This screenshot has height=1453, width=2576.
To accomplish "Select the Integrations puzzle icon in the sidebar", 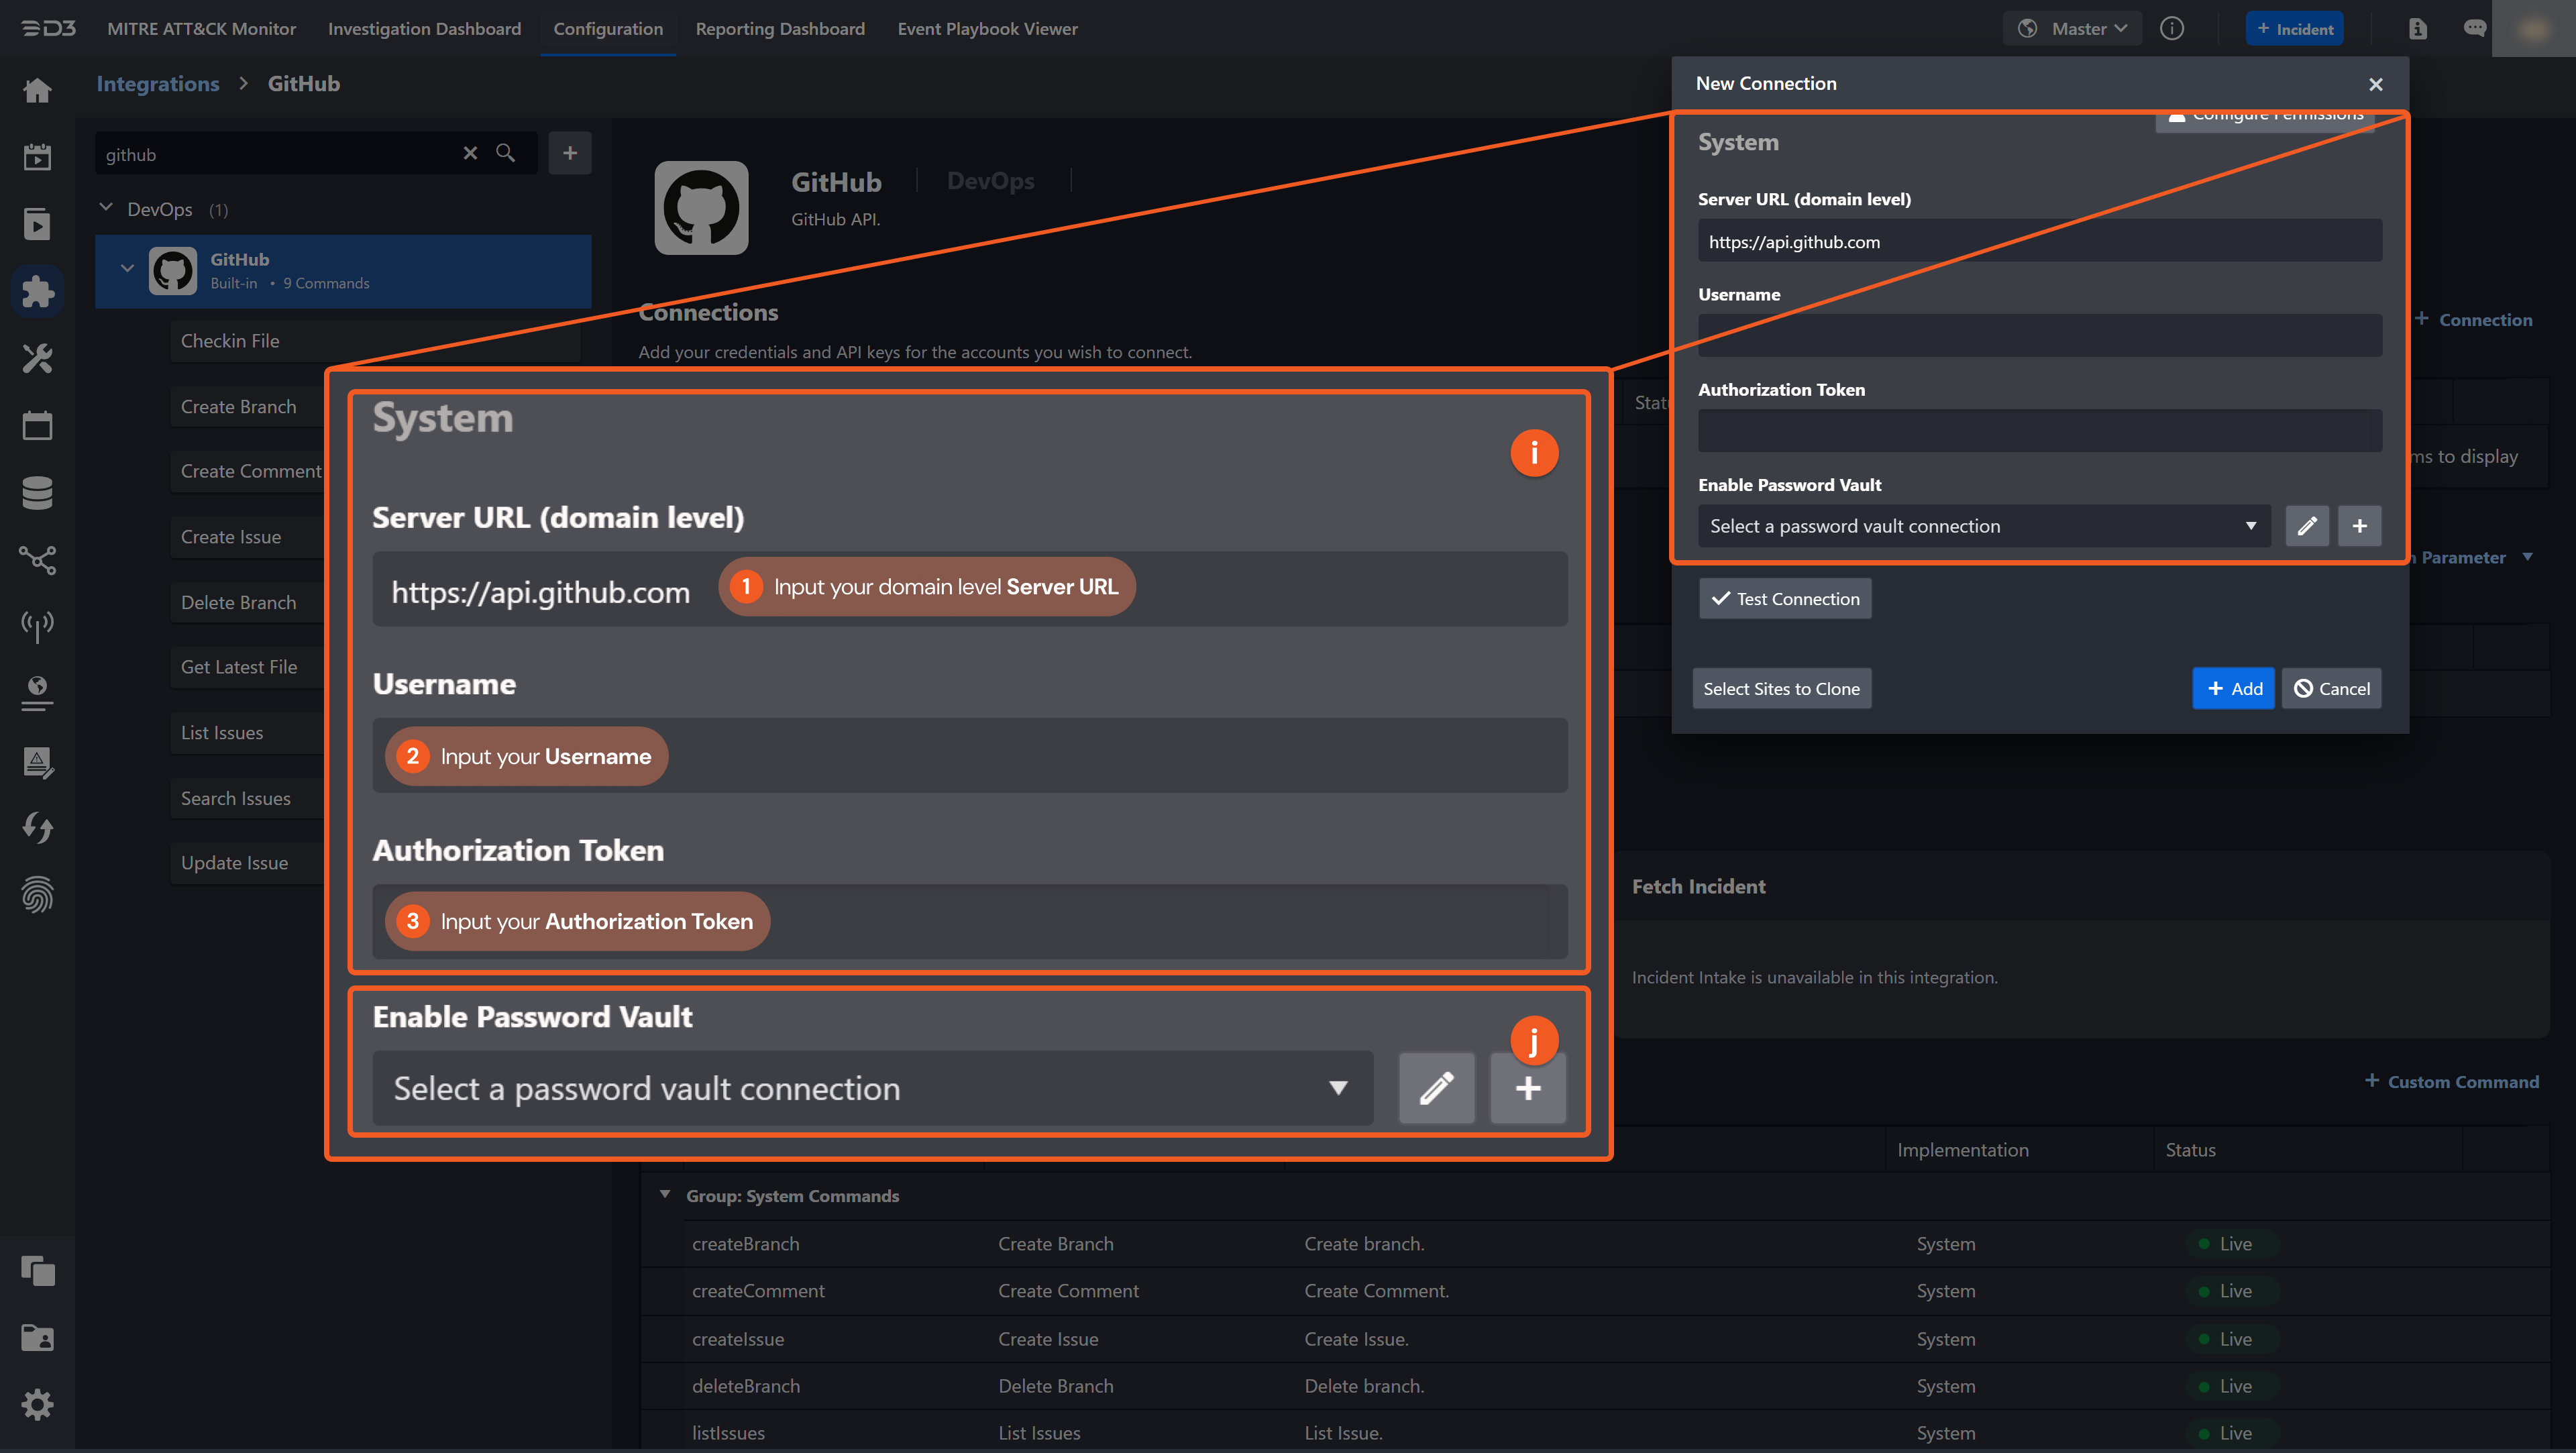I will coord(37,291).
